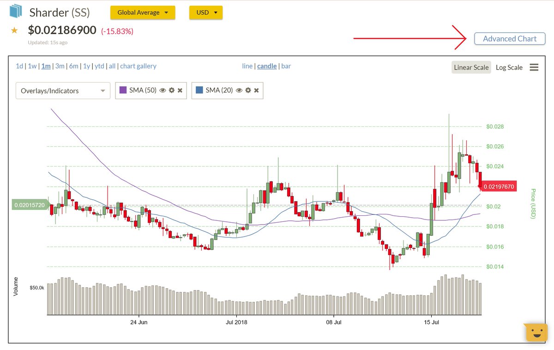Select the 1y time range
This screenshot has width=554, height=350.
(87, 66)
